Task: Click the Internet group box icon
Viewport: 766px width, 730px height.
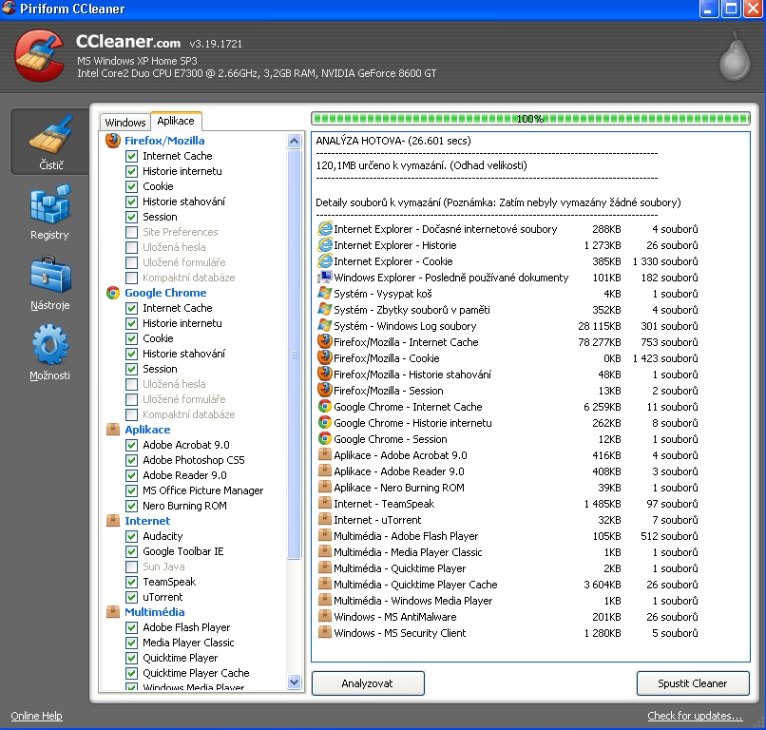Action: 113,520
